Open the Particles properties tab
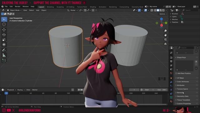 (x=171, y=86)
